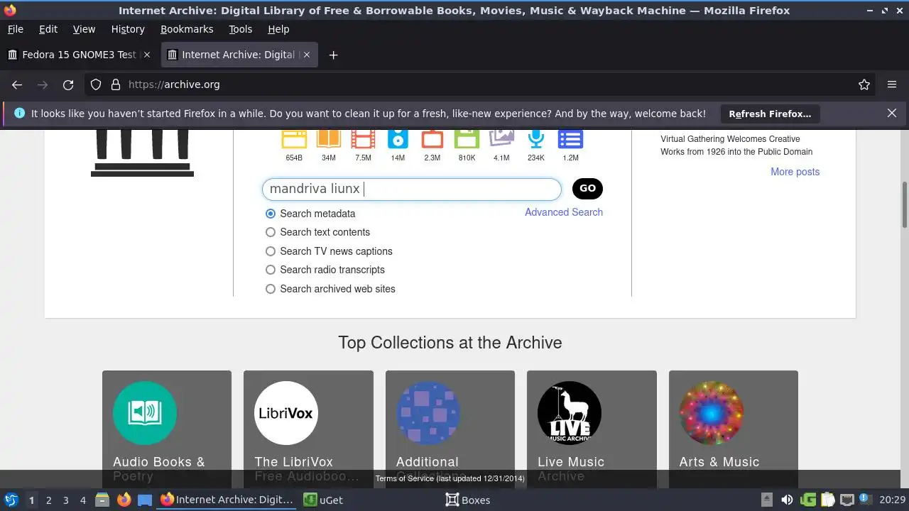The image size is (909, 511).
Task: Open the Live Music Archive collection
Action: (592, 429)
